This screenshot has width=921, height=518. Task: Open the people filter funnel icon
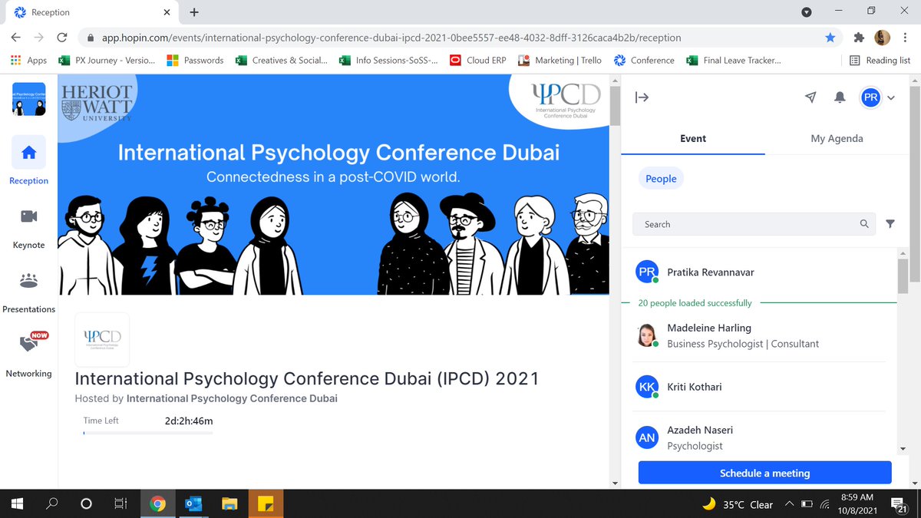(x=890, y=224)
